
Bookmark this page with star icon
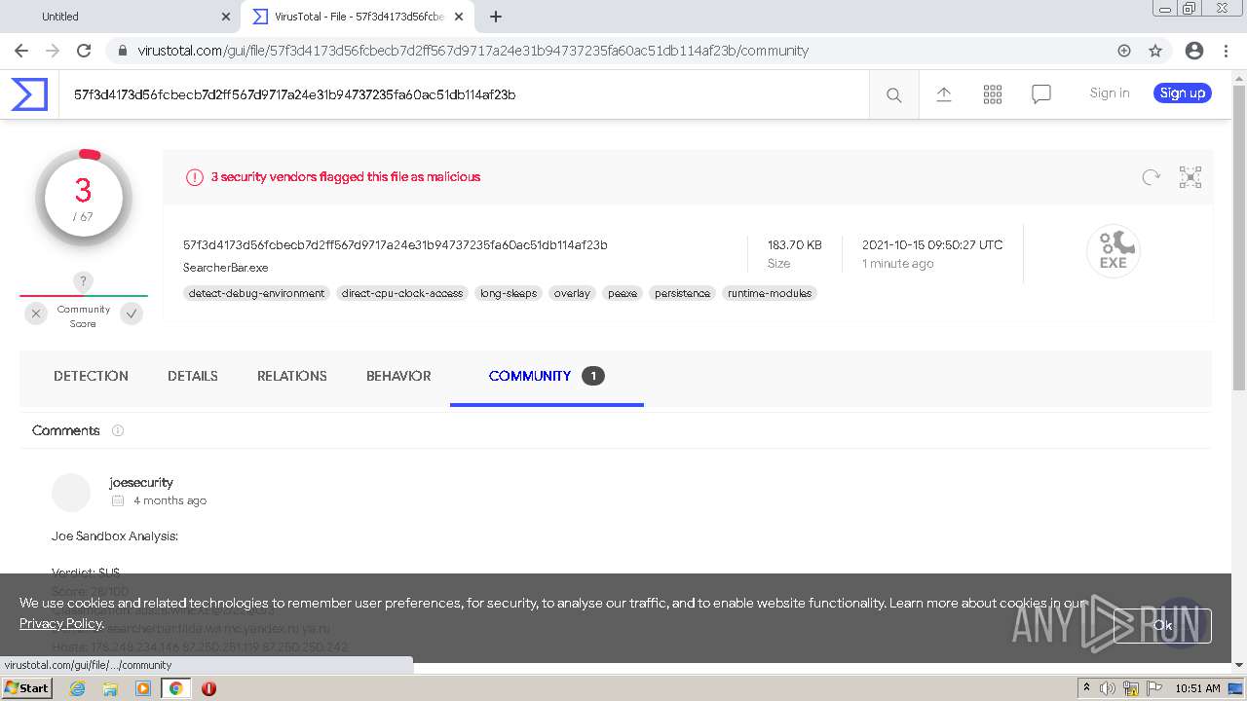tap(1155, 51)
